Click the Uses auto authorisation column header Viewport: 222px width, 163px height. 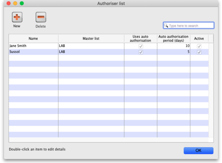(x=141, y=38)
